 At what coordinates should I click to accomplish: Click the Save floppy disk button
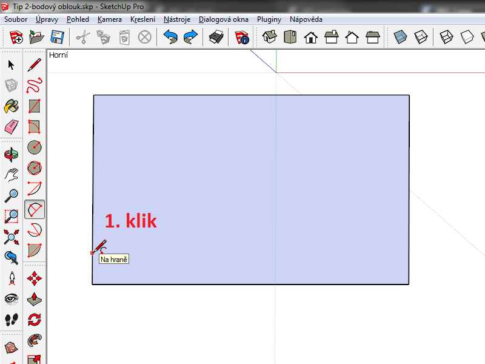(x=58, y=38)
